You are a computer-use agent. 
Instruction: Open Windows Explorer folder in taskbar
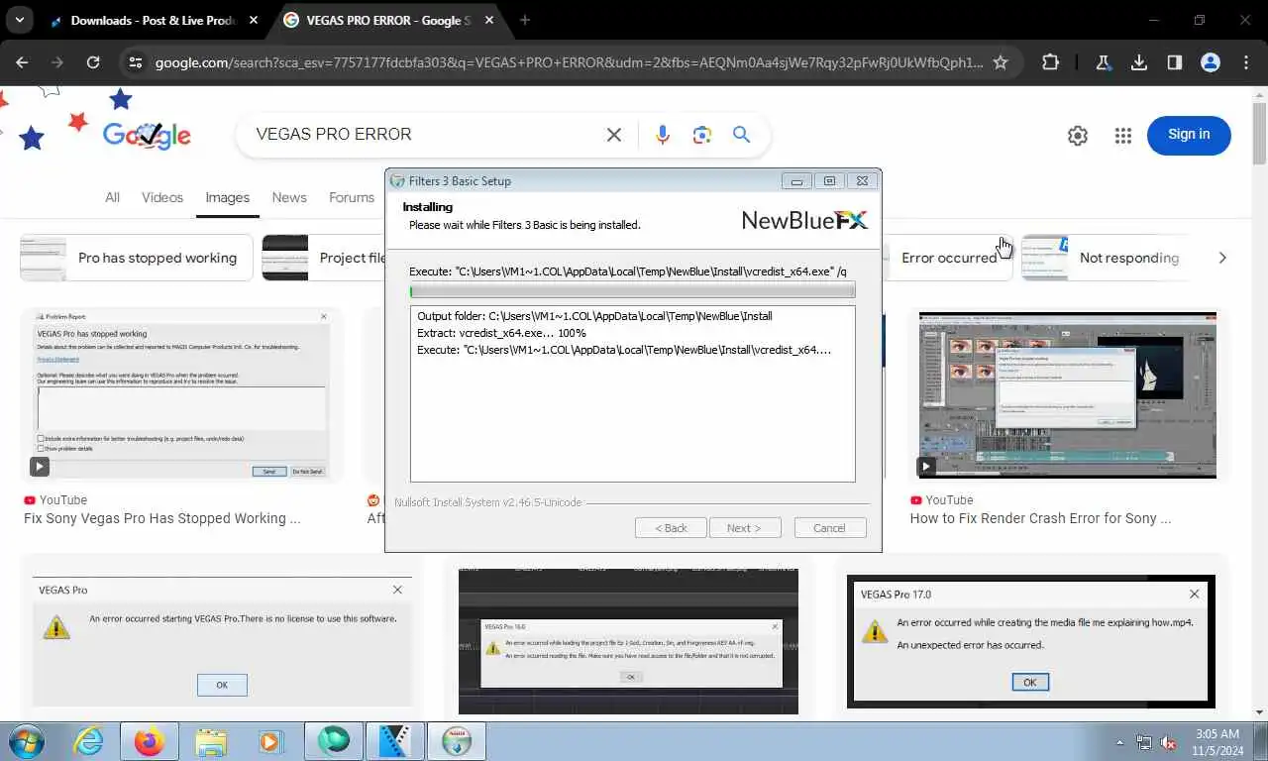click(211, 741)
